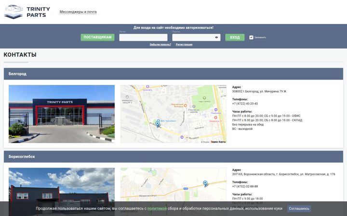Open the Мессенджеры и почта link
The width and height of the screenshot is (347, 216).
[78, 12]
